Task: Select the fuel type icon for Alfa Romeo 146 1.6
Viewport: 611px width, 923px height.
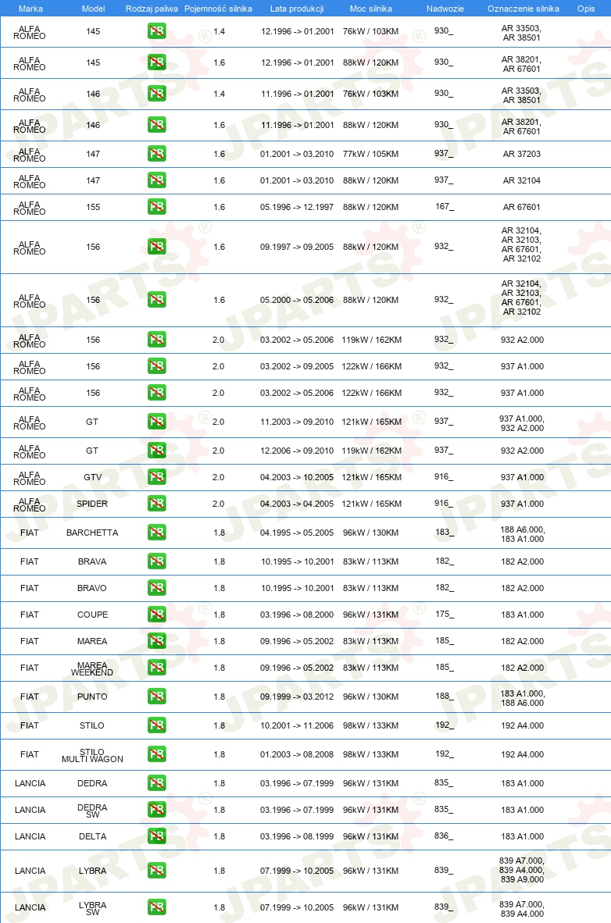Action: [157, 125]
